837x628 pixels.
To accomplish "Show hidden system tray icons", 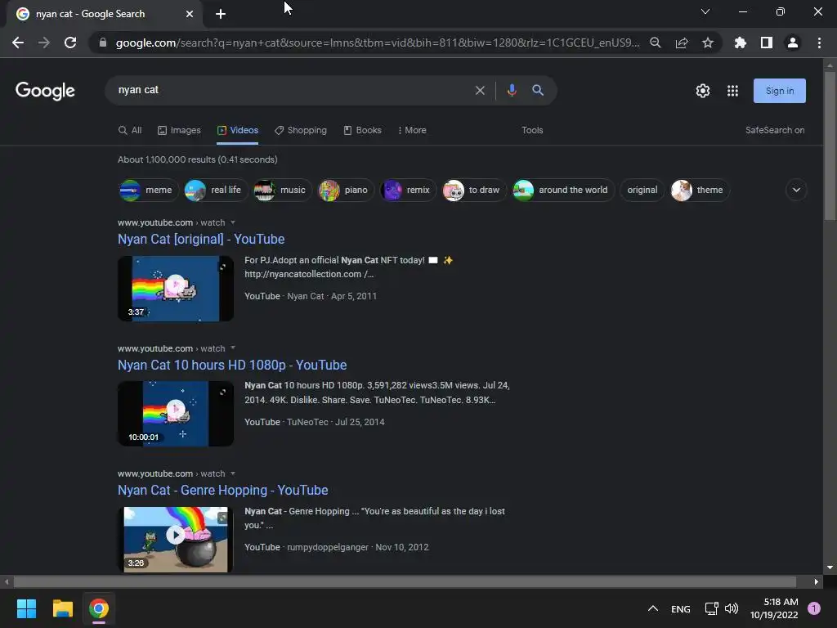I will tap(653, 608).
